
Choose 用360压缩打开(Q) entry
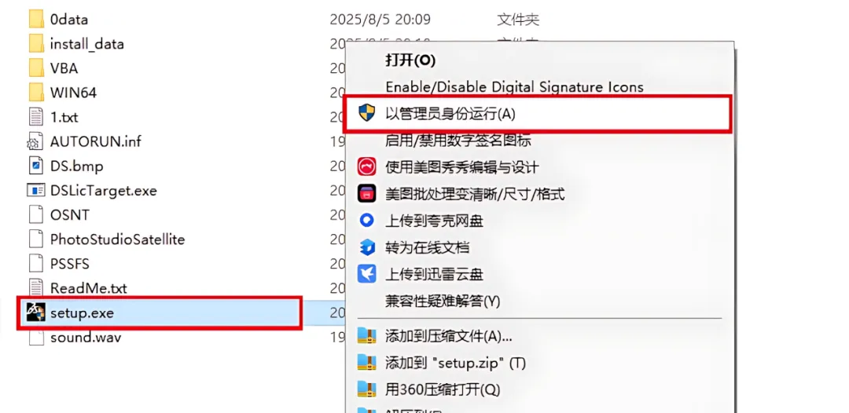click(x=443, y=389)
